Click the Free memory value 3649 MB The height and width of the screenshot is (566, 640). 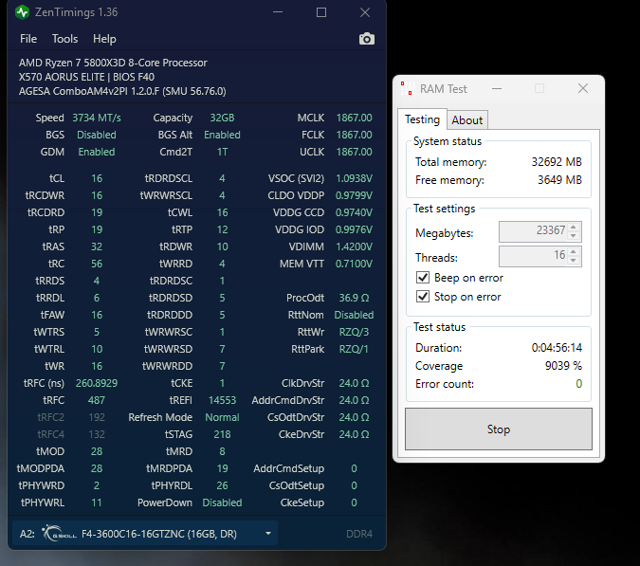pyautogui.click(x=559, y=180)
